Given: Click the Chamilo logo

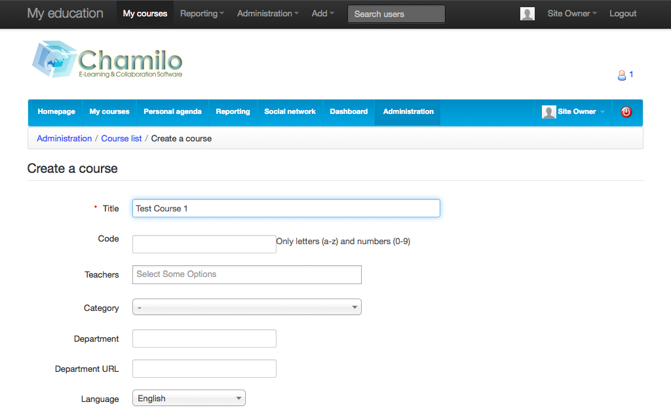Looking at the screenshot, I should (x=107, y=60).
